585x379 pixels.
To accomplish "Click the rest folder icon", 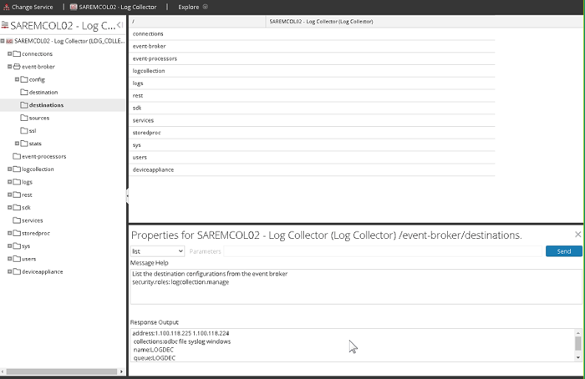I will pos(17,195).
